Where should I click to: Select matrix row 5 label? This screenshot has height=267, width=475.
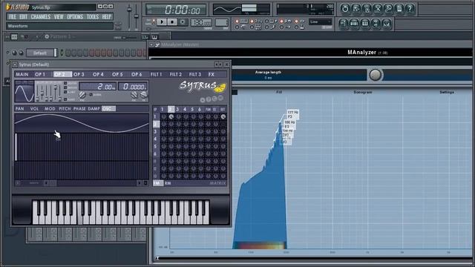click(156, 147)
